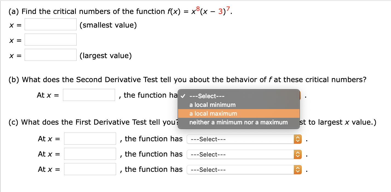Click the orange chevron on the first (c) dropdown
The image size is (391, 192).
click(x=297, y=139)
